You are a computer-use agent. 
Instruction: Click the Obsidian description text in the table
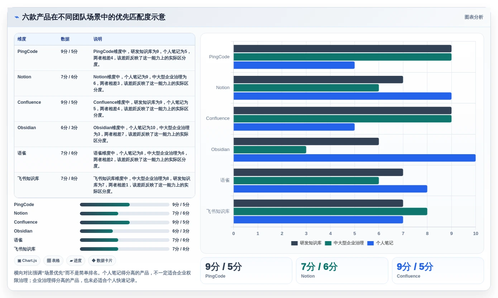pyautogui.click(x=142, y=134)
